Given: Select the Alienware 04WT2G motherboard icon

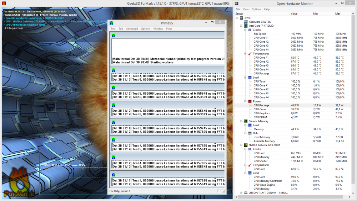Looking at the screenshot, I should click(245, 22).
